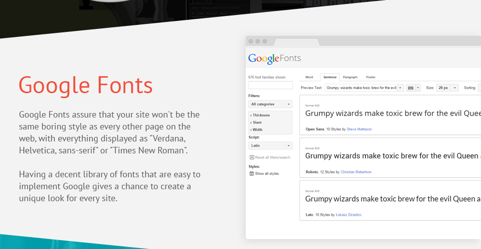Open the Poster tab
481x249 pixels.
[x=370, y=77]
